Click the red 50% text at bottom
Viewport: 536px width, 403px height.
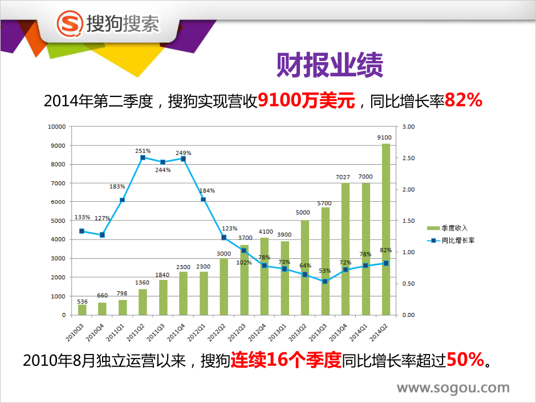(465, 360)
